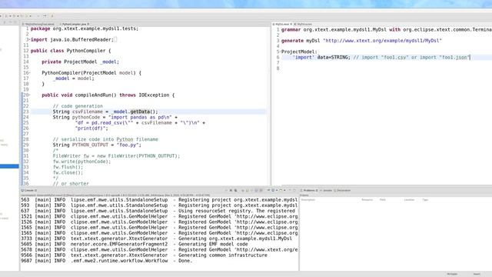
Task: Close the MyDsl.xtext tab
Action: [x=291, y=24]
